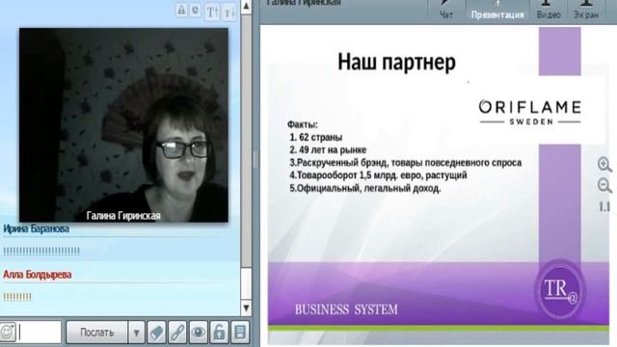Increase chat font size icon

point(212,12)
